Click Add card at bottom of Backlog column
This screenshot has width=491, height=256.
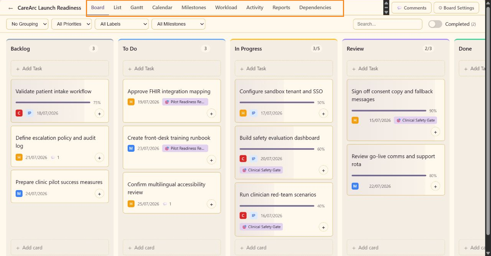pos(60,248)
